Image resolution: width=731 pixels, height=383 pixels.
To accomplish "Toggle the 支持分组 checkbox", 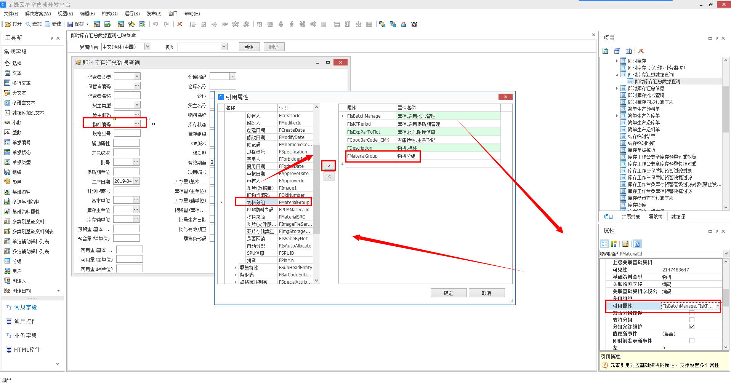I will pos(692,320).
